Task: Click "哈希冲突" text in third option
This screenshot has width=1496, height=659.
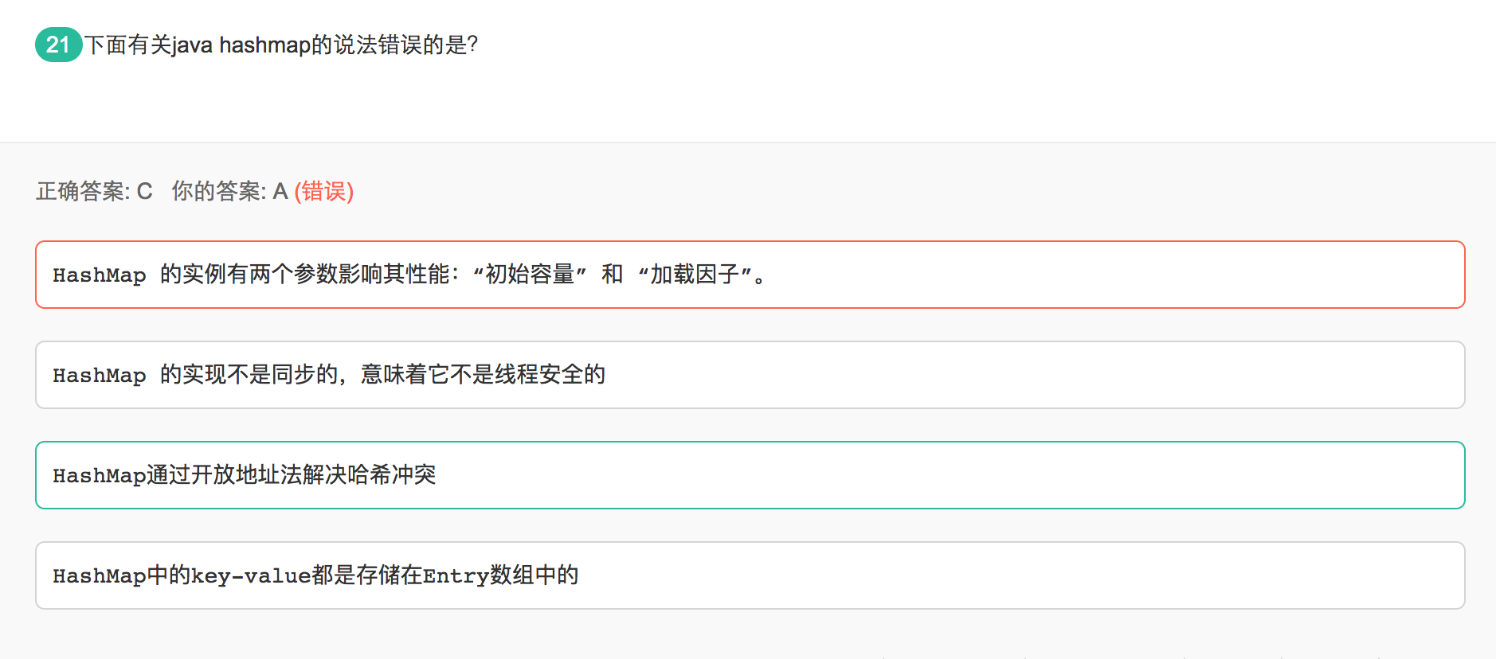Action: click(392, 475)
